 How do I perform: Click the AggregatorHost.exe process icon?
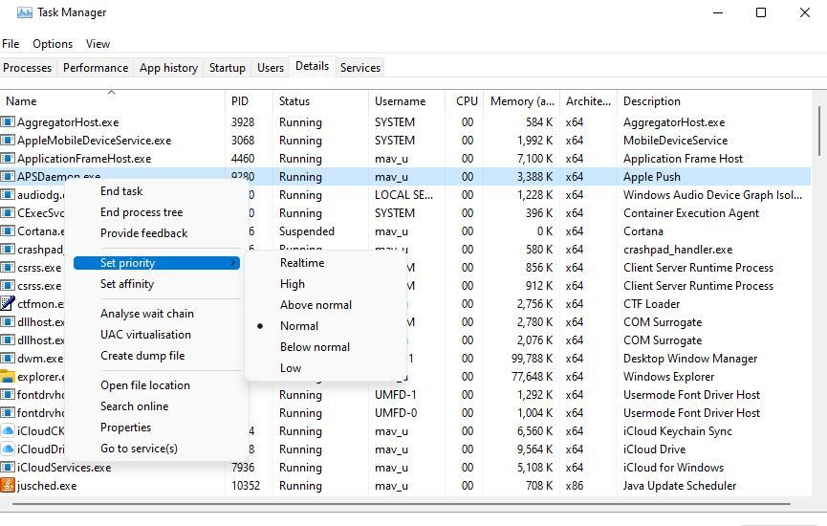(x=8, y=122)
